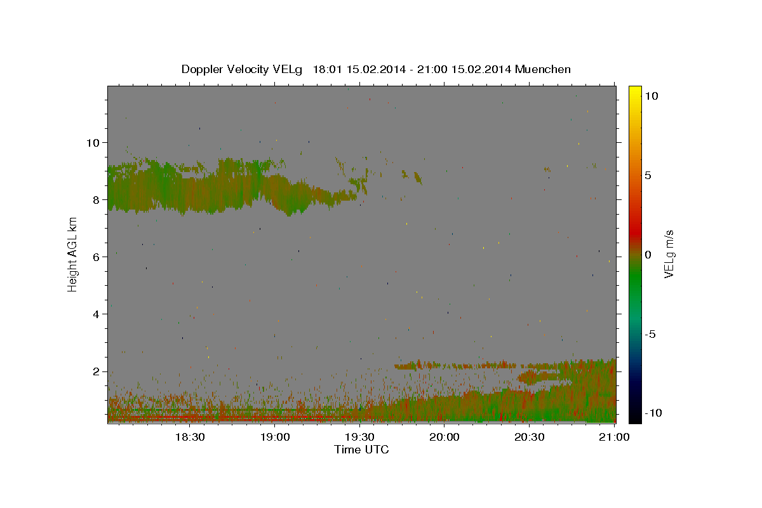Click the 20:30 time tick label
The width and height of the screenshot is (762, 508).
[529, 437]
